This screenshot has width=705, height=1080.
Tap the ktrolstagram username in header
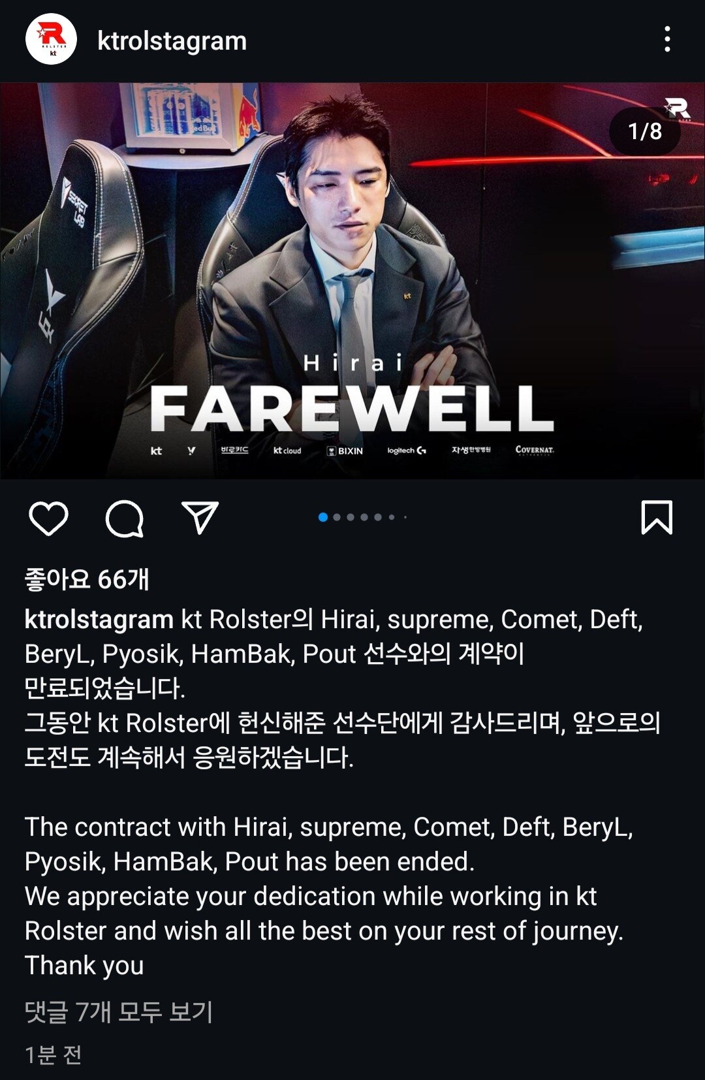pos(172,41)
